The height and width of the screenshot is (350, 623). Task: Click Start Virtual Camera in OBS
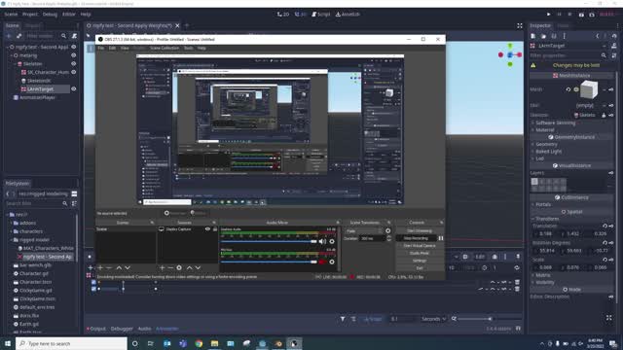pyautogui.click(x=420, y=246)
